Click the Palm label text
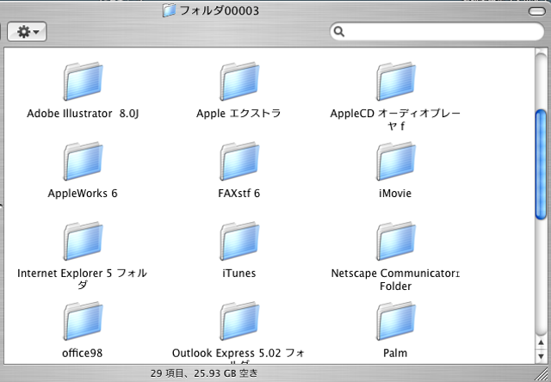This screenshot has width=551, height=382. 395,353
